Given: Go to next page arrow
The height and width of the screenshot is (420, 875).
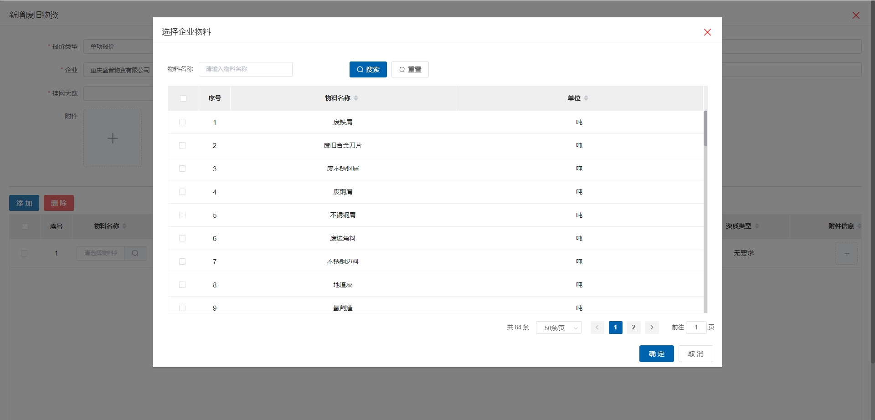Looking at the screenshot, I should point(652,327).
